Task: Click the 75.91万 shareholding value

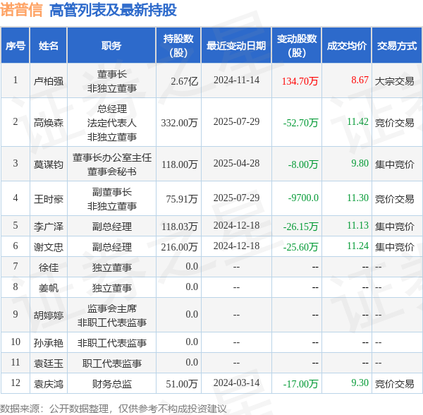Action: click(x=182, y=199)
